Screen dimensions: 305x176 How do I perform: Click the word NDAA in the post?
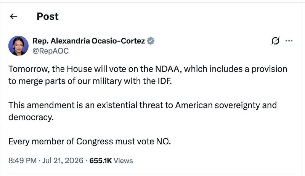point(167,69)
